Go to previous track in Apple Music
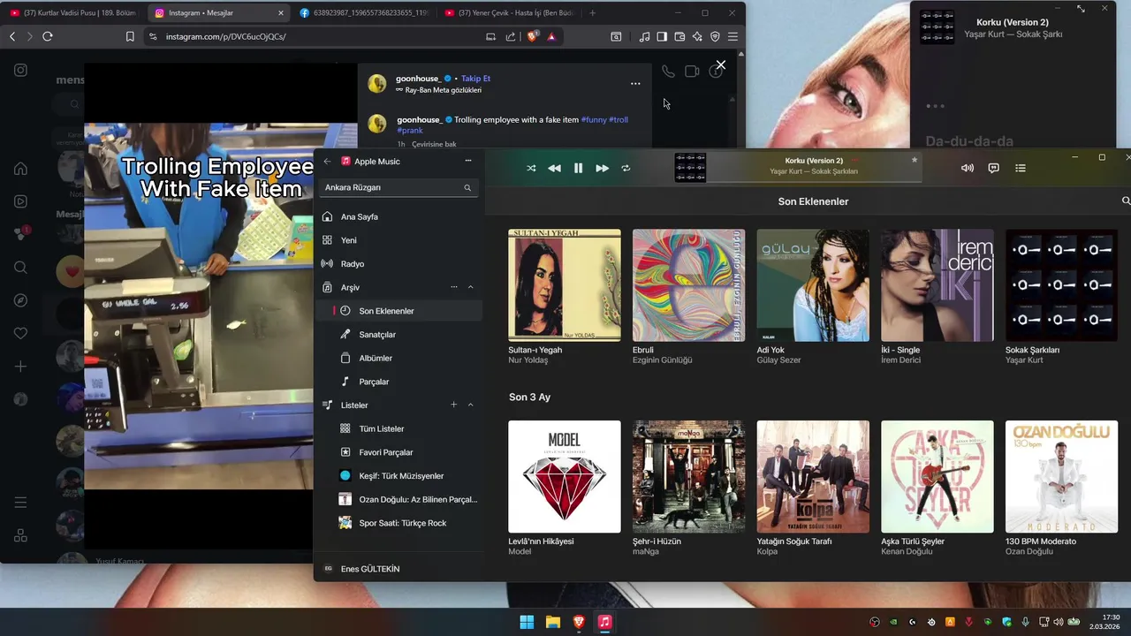The image size is (1131, 636). click(554, 168)
